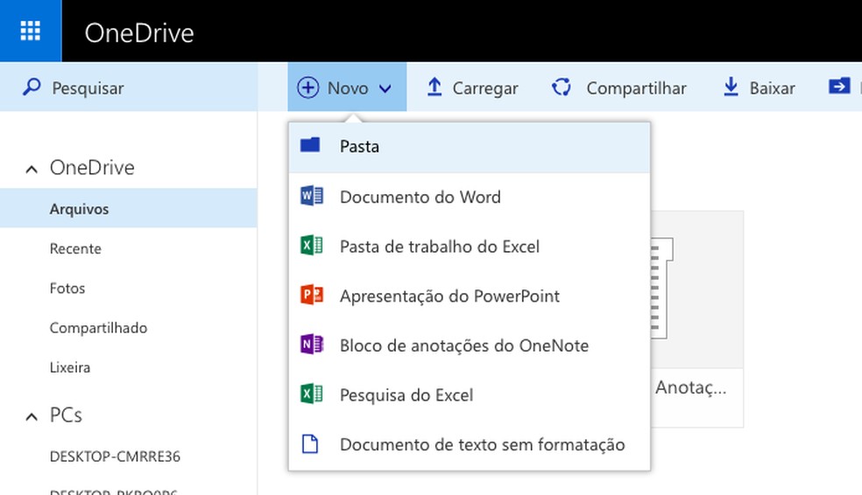Click the blue folder icon for Pasta
Viewport: 862px width, 495px height.
tap(310, 145)
